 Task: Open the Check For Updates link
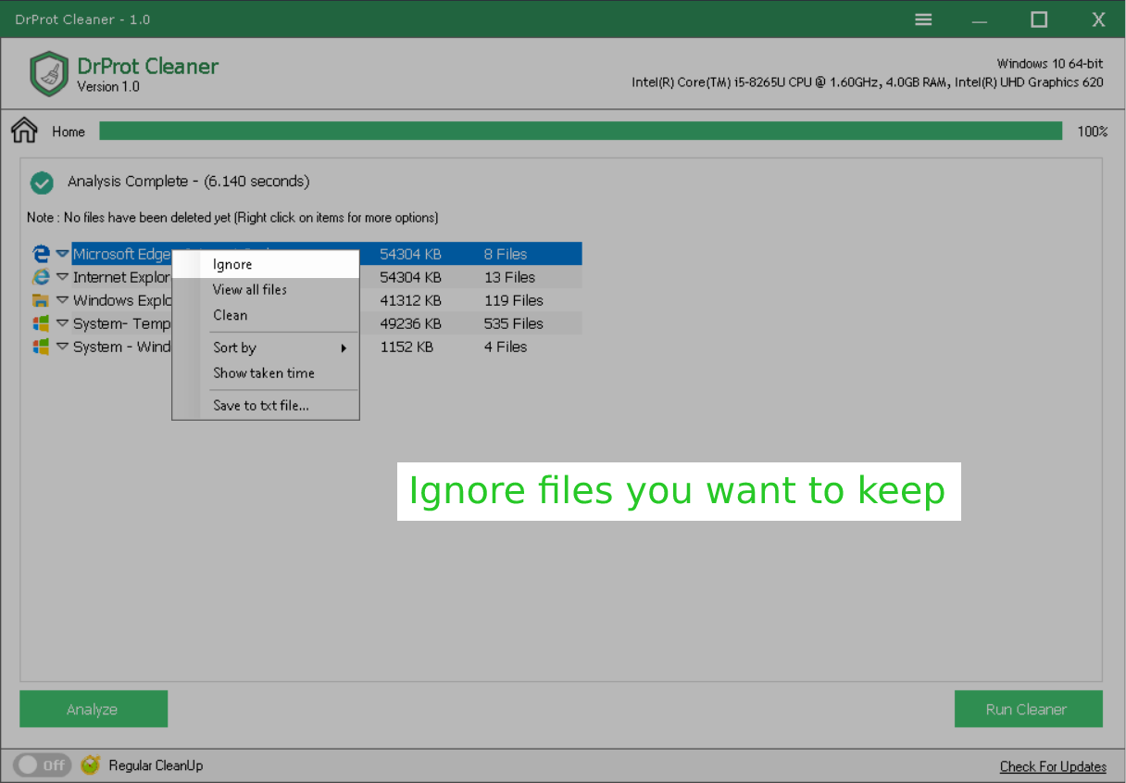coord(1053,766)
